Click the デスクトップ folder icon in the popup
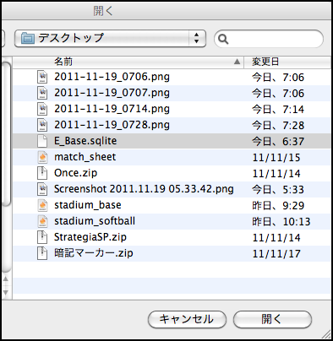This screenshot has height=341, width=333. (x=28, y=38)
